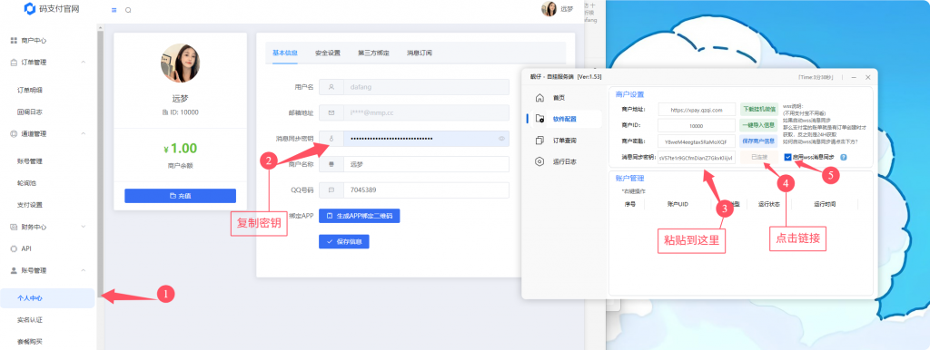Click the 商户ID field showing 10000

tap(697, 125)
